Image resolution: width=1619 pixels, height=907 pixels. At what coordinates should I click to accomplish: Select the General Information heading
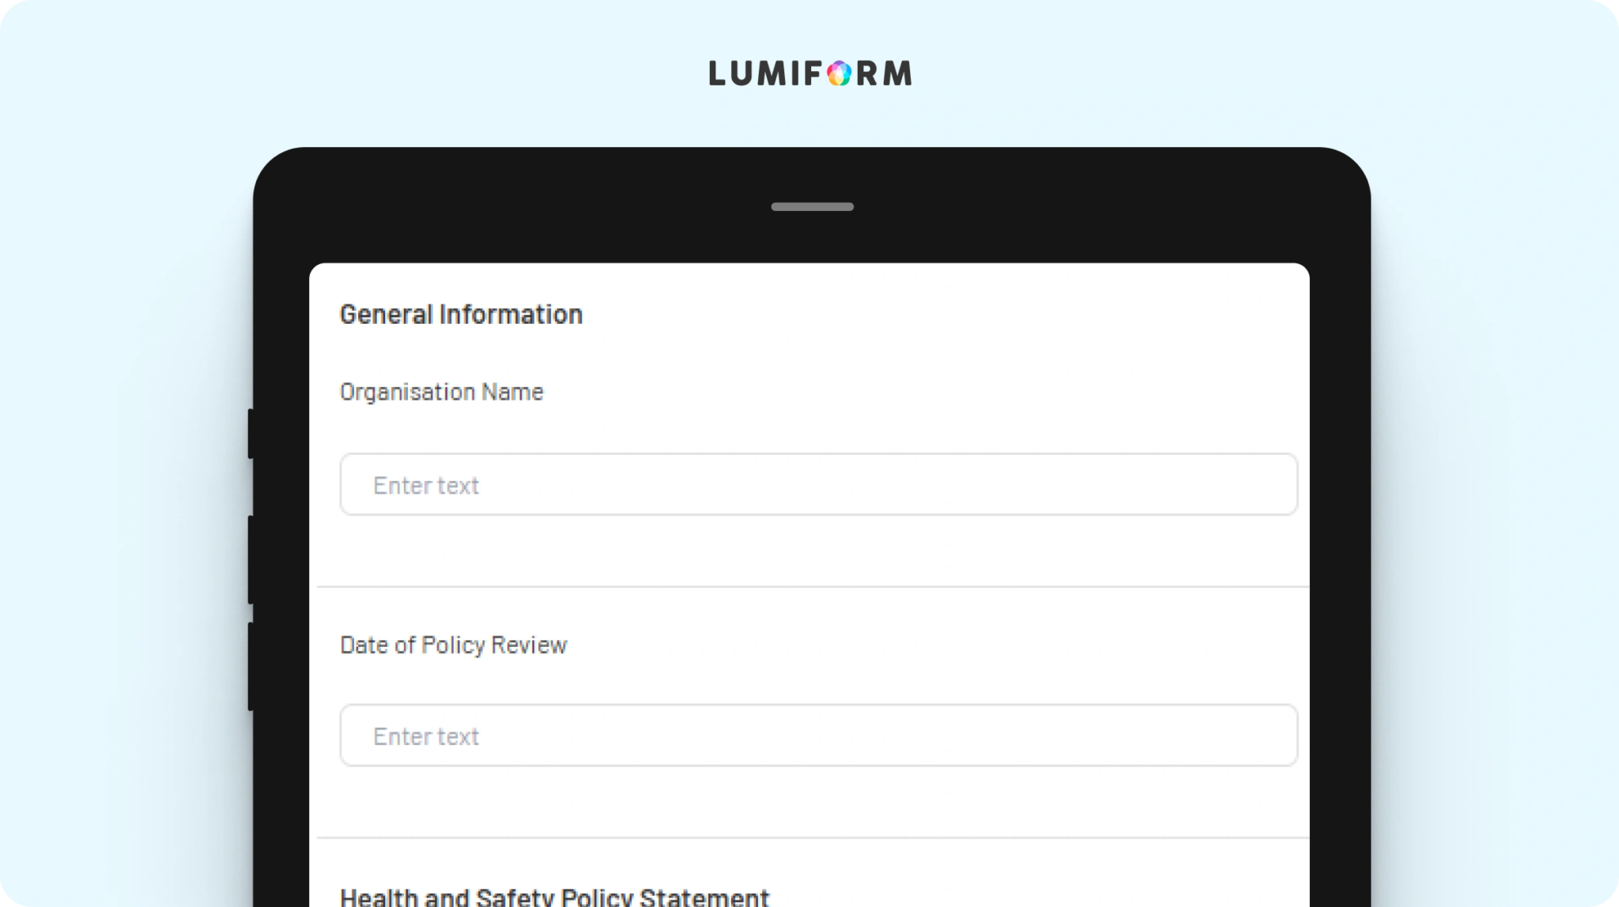[x=461, y=314]
